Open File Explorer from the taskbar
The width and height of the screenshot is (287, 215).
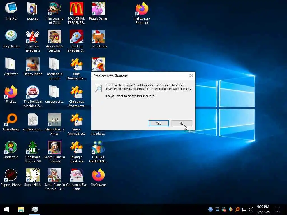pyautogui.click(x=21, y=209)
